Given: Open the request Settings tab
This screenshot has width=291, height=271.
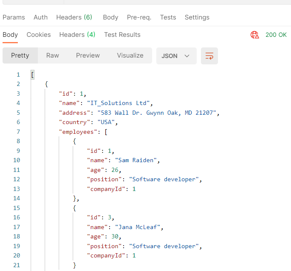Looking at the screenshot, I should pyautogui.click(x=197, y=17).
